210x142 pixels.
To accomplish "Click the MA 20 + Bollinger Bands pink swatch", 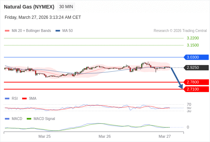I will (x=7, y=31).
